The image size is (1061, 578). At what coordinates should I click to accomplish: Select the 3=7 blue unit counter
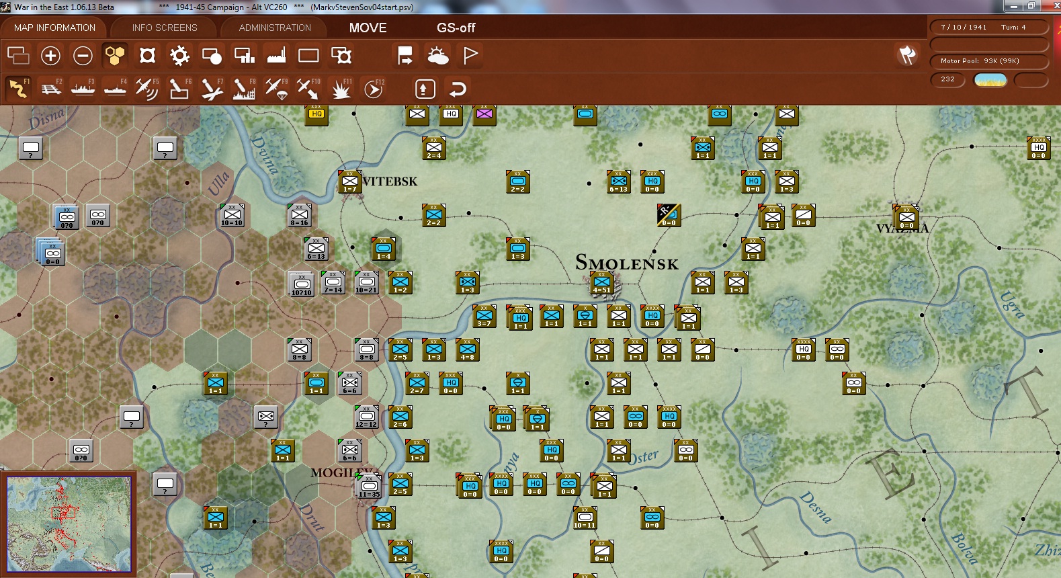(x=484, y=317)
